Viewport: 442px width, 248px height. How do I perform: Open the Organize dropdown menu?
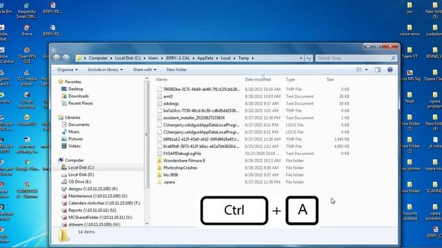tap(68, 70)
